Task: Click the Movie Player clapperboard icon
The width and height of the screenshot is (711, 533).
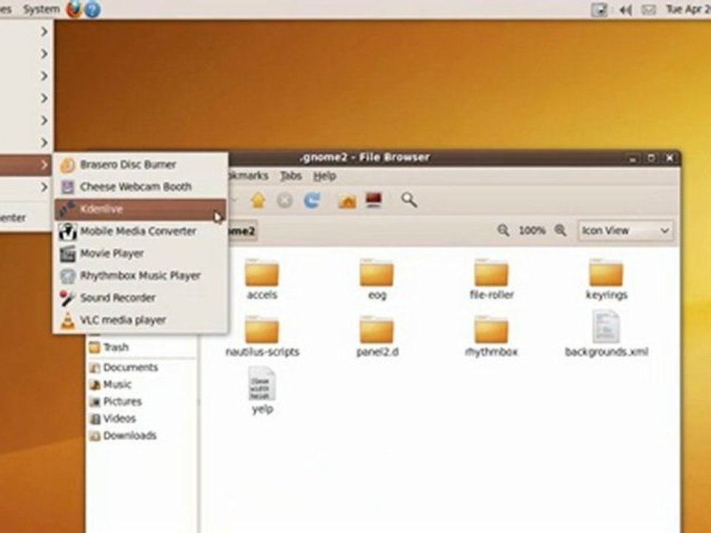Action: 67,253
